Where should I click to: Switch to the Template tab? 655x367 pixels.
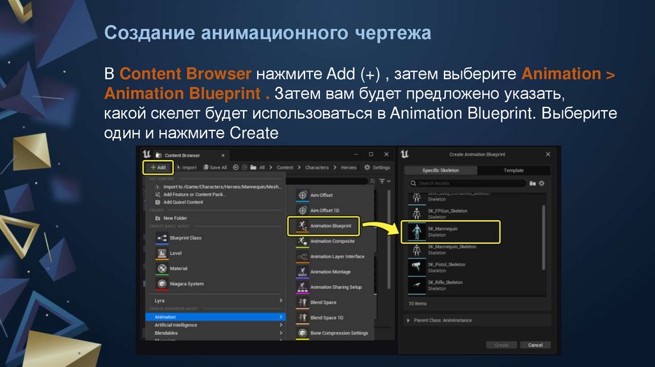[514, 170]
